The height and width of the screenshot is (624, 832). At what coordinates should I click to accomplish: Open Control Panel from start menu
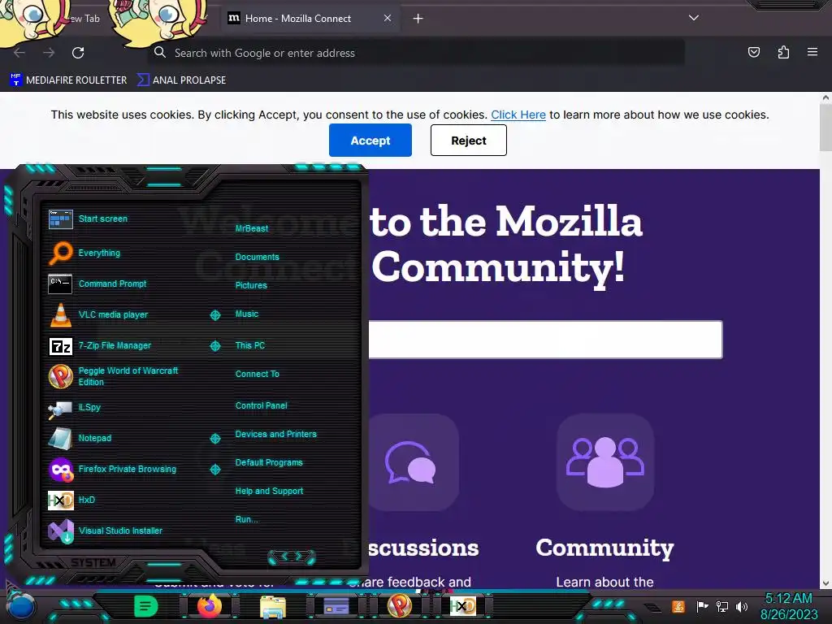261,405
